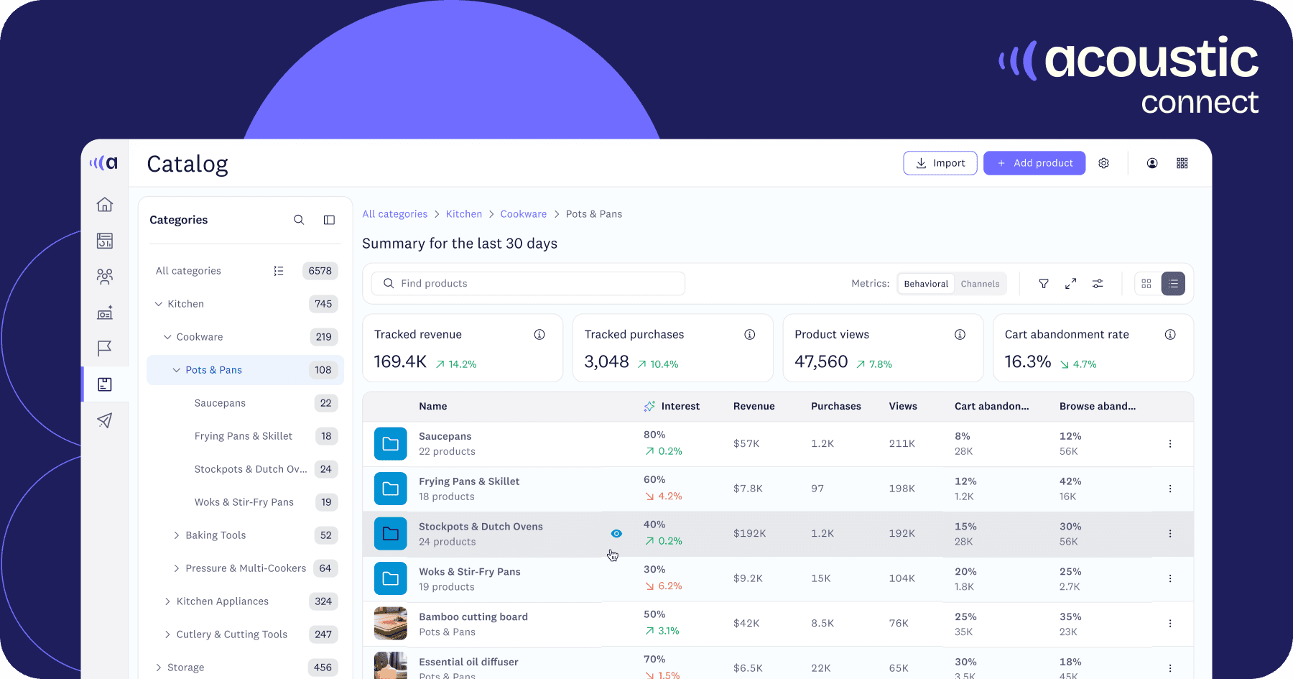
Task: Collapse the Cookware category chevron
Action: point(167,337)
